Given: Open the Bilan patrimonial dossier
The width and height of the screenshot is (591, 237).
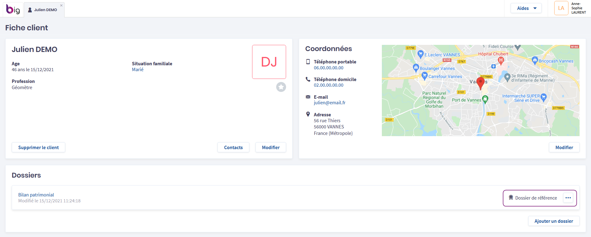Looking at the screenshot, I should click(36, 195).
